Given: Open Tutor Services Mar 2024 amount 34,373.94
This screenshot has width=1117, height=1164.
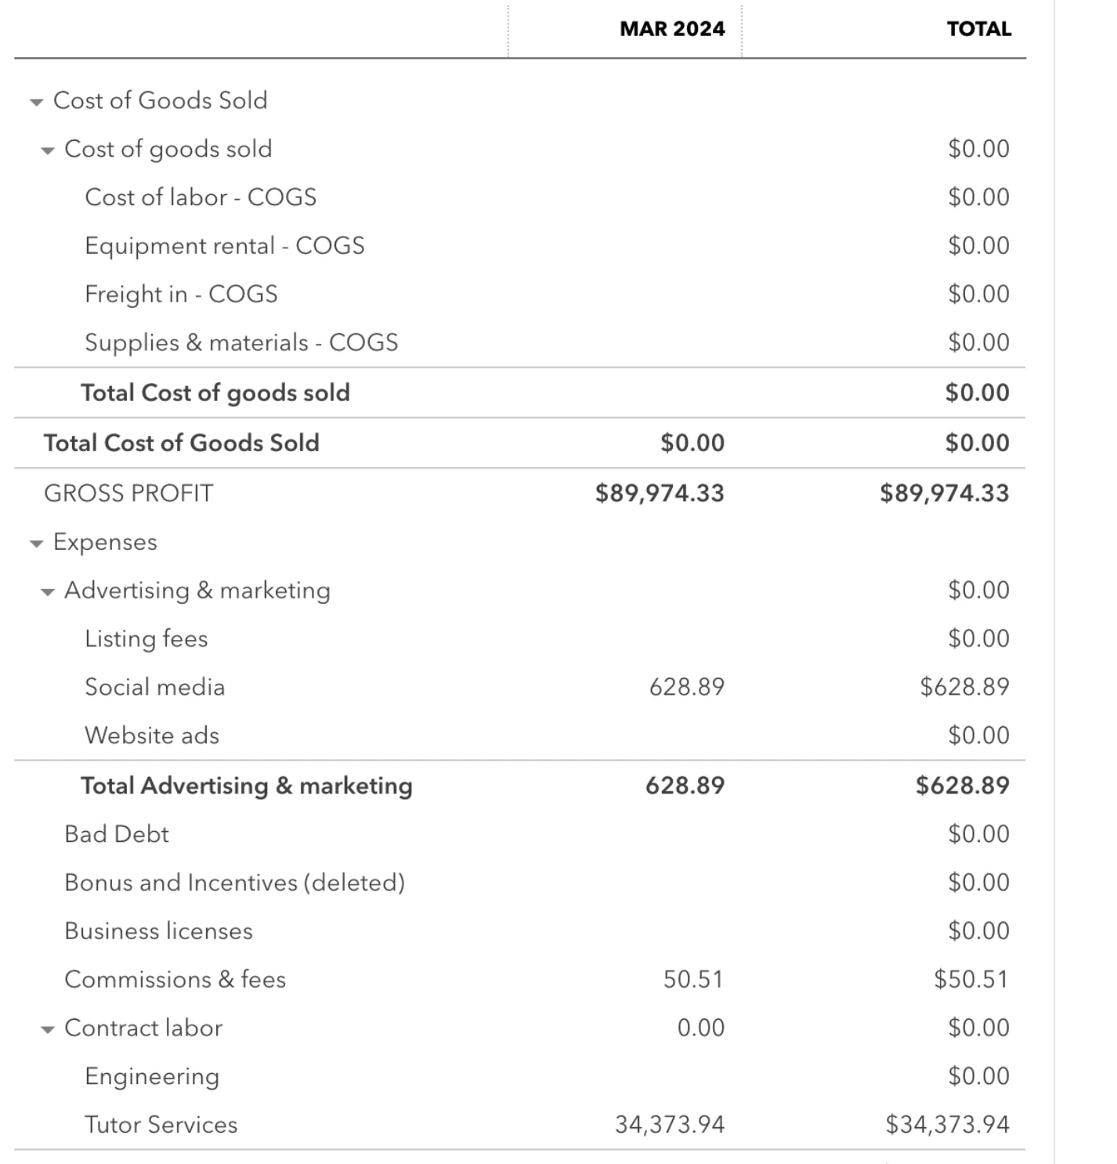Looking at the screenshot, I should point(670,1125).
